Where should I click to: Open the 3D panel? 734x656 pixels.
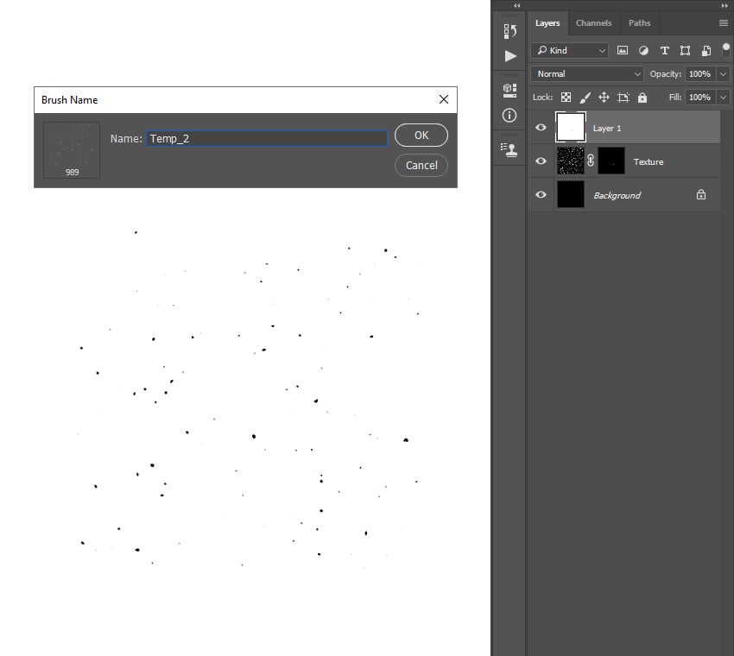(x=509, y=89)
